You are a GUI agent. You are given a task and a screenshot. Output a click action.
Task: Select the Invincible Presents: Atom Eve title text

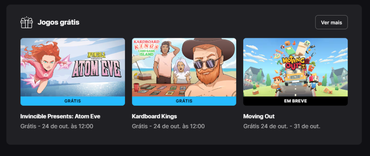[x=60, y=116]
